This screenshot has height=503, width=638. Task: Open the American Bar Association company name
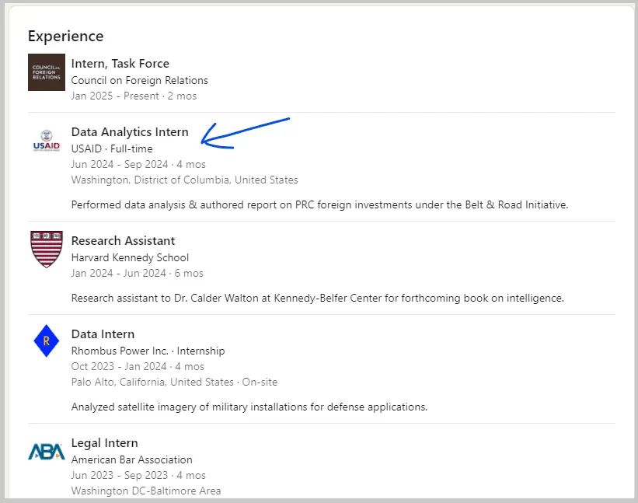[131, 459]
